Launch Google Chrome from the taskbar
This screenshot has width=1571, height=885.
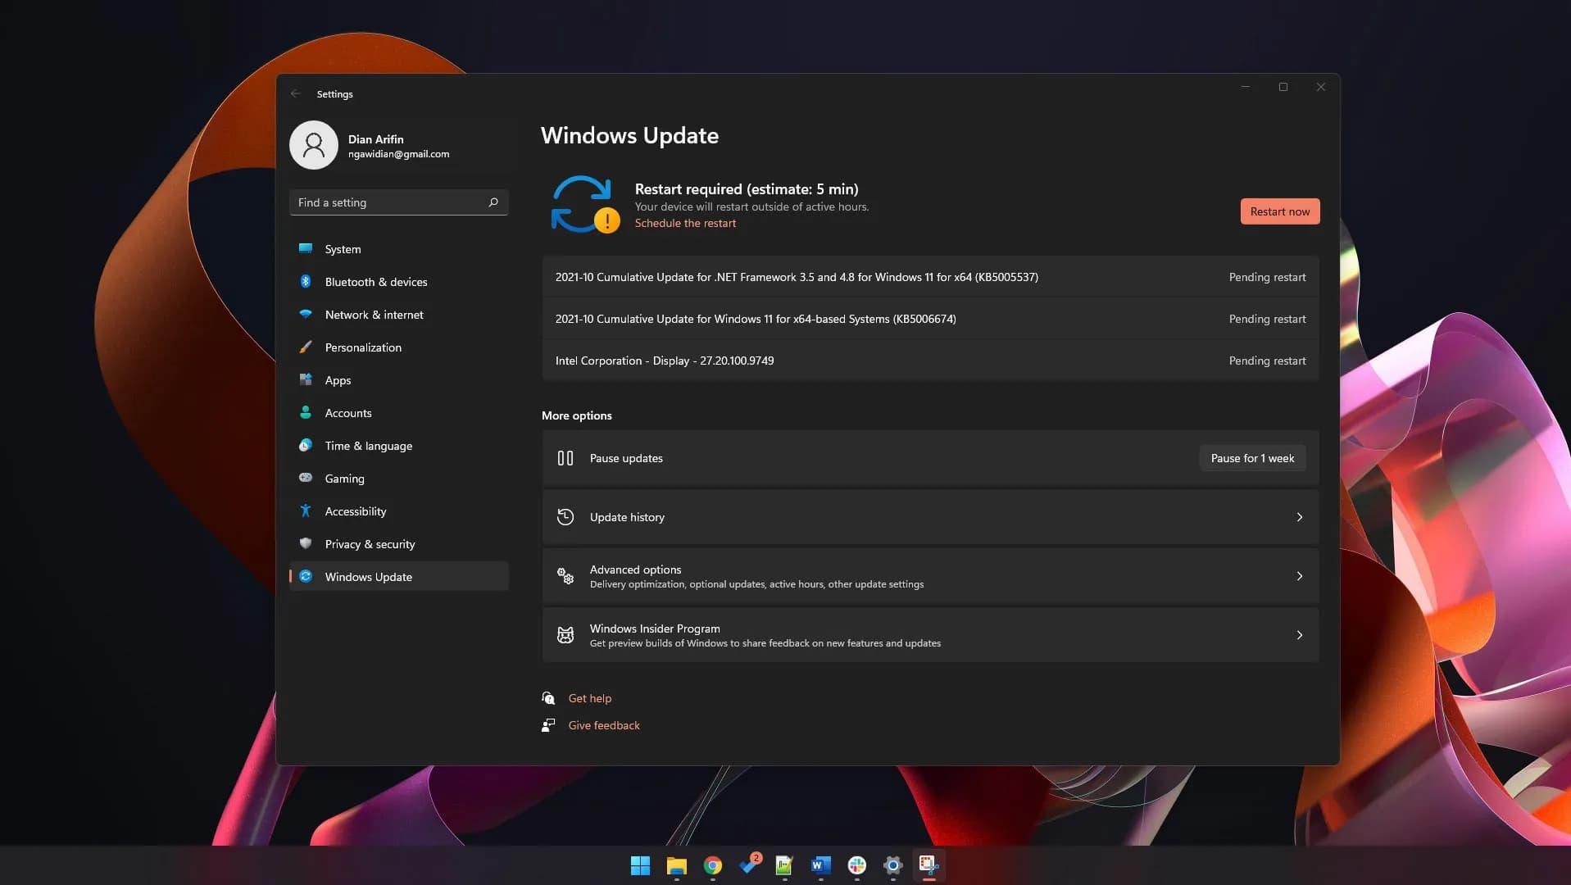tap(712, 865)
